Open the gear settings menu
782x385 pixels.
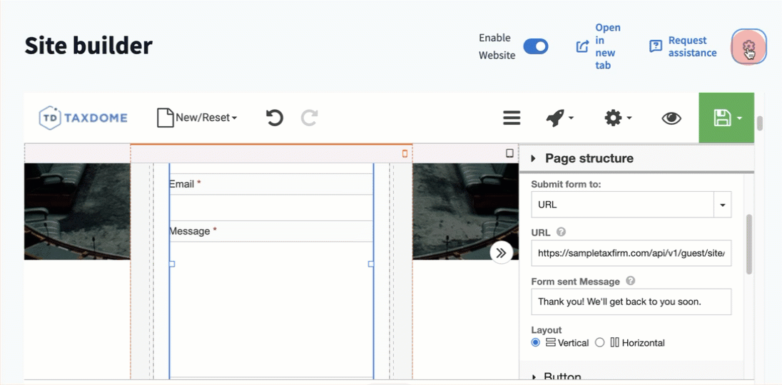618,118
